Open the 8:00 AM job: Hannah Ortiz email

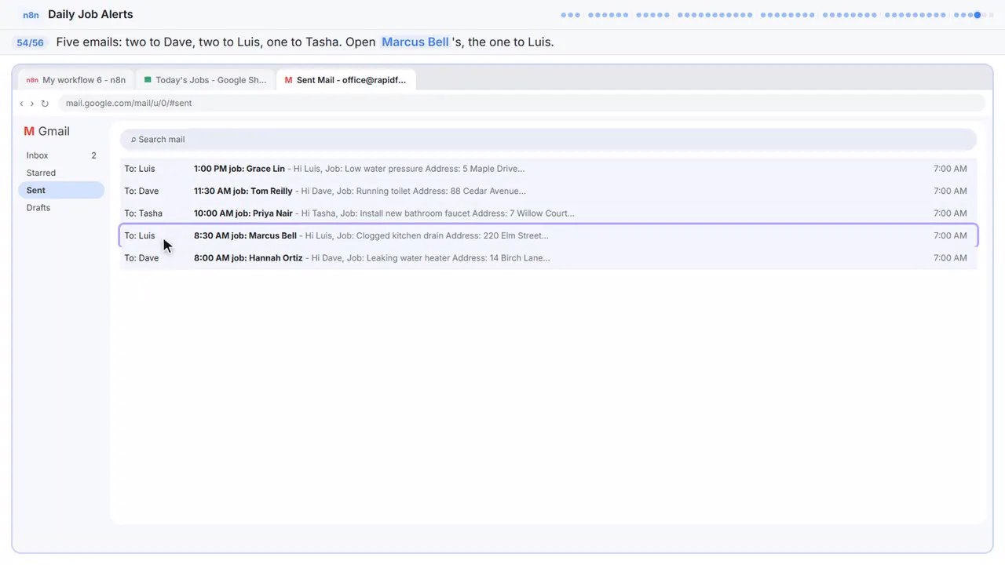548,257
